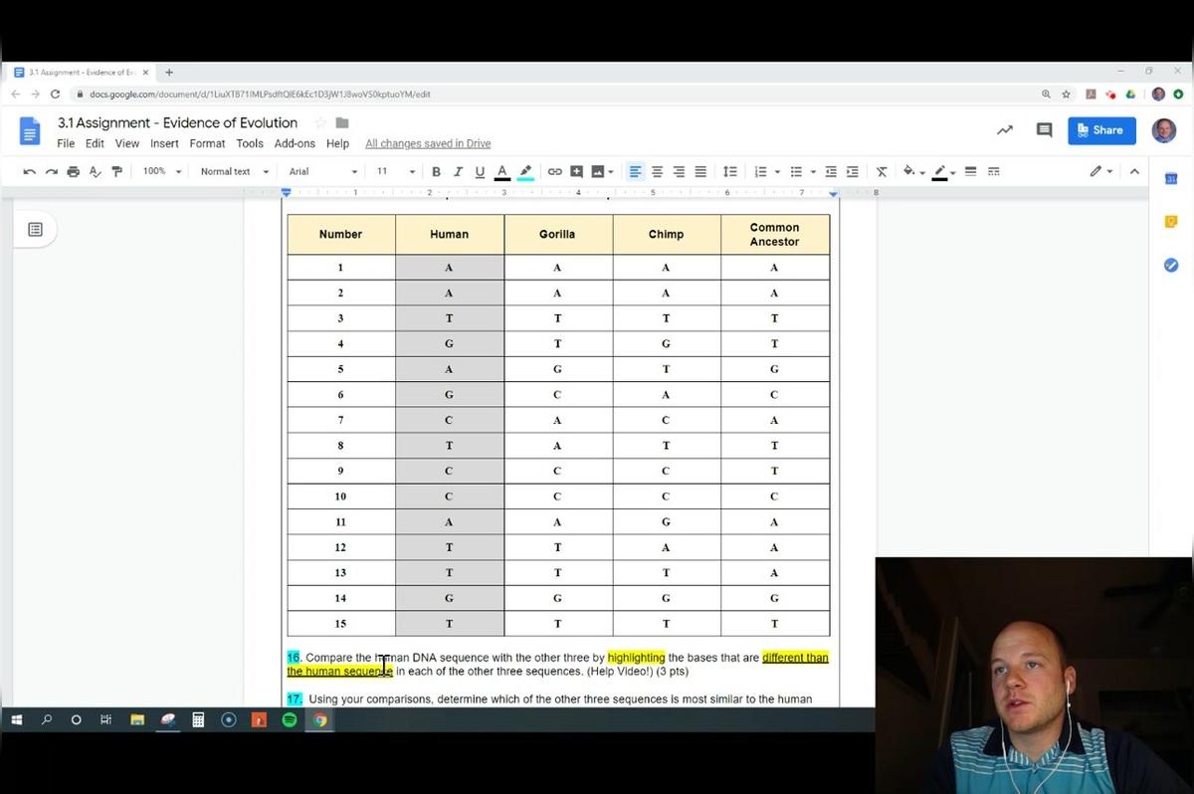
Task: Open the Add-ons menu
Action: pyautogui.click(x=295, y=143)
